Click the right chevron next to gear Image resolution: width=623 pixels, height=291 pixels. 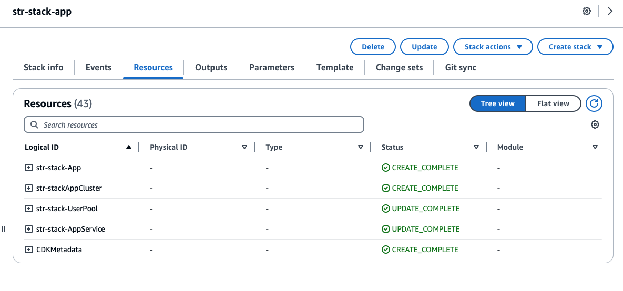(610, 11)
